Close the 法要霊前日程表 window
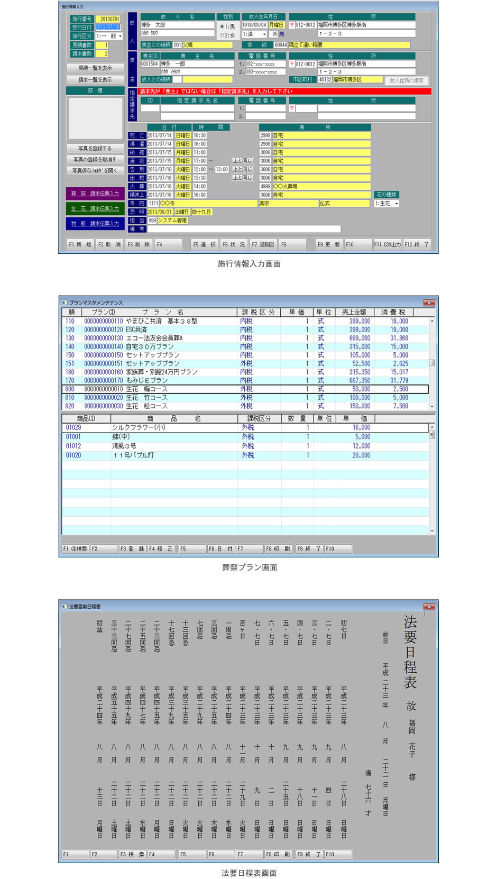The width and height of the screenshot is (497, 879). click(429, 607)
